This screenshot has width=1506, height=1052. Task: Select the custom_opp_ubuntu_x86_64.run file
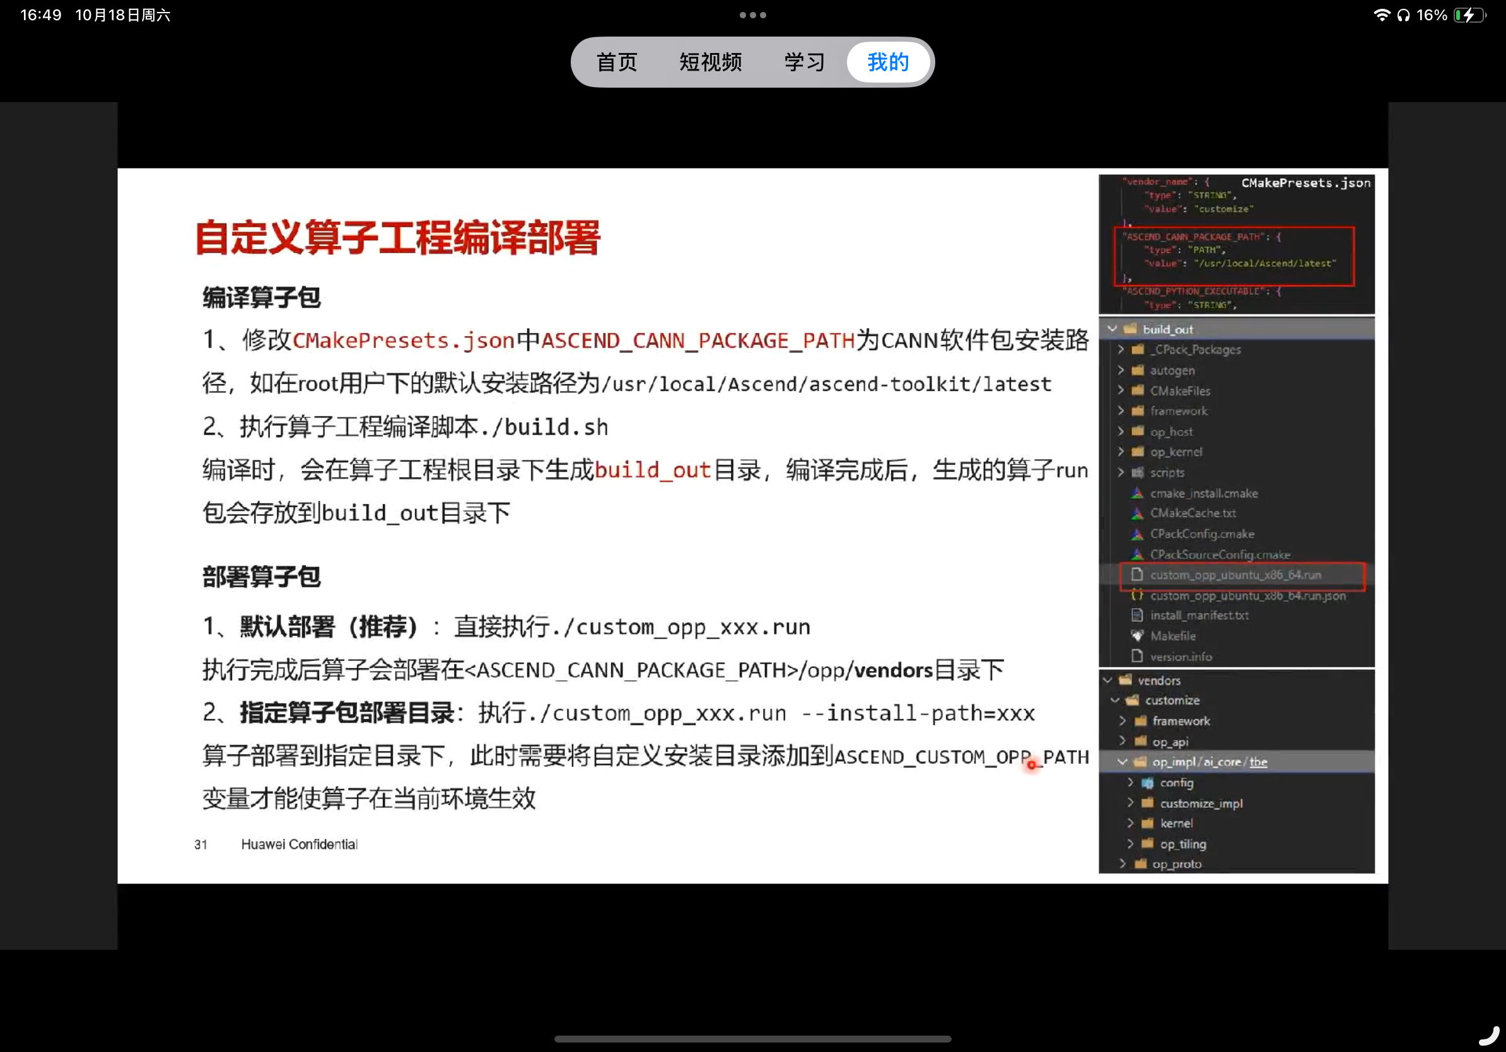1235,575
